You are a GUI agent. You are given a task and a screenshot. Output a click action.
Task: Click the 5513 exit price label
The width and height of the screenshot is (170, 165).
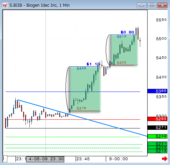(x=121, y=37)
